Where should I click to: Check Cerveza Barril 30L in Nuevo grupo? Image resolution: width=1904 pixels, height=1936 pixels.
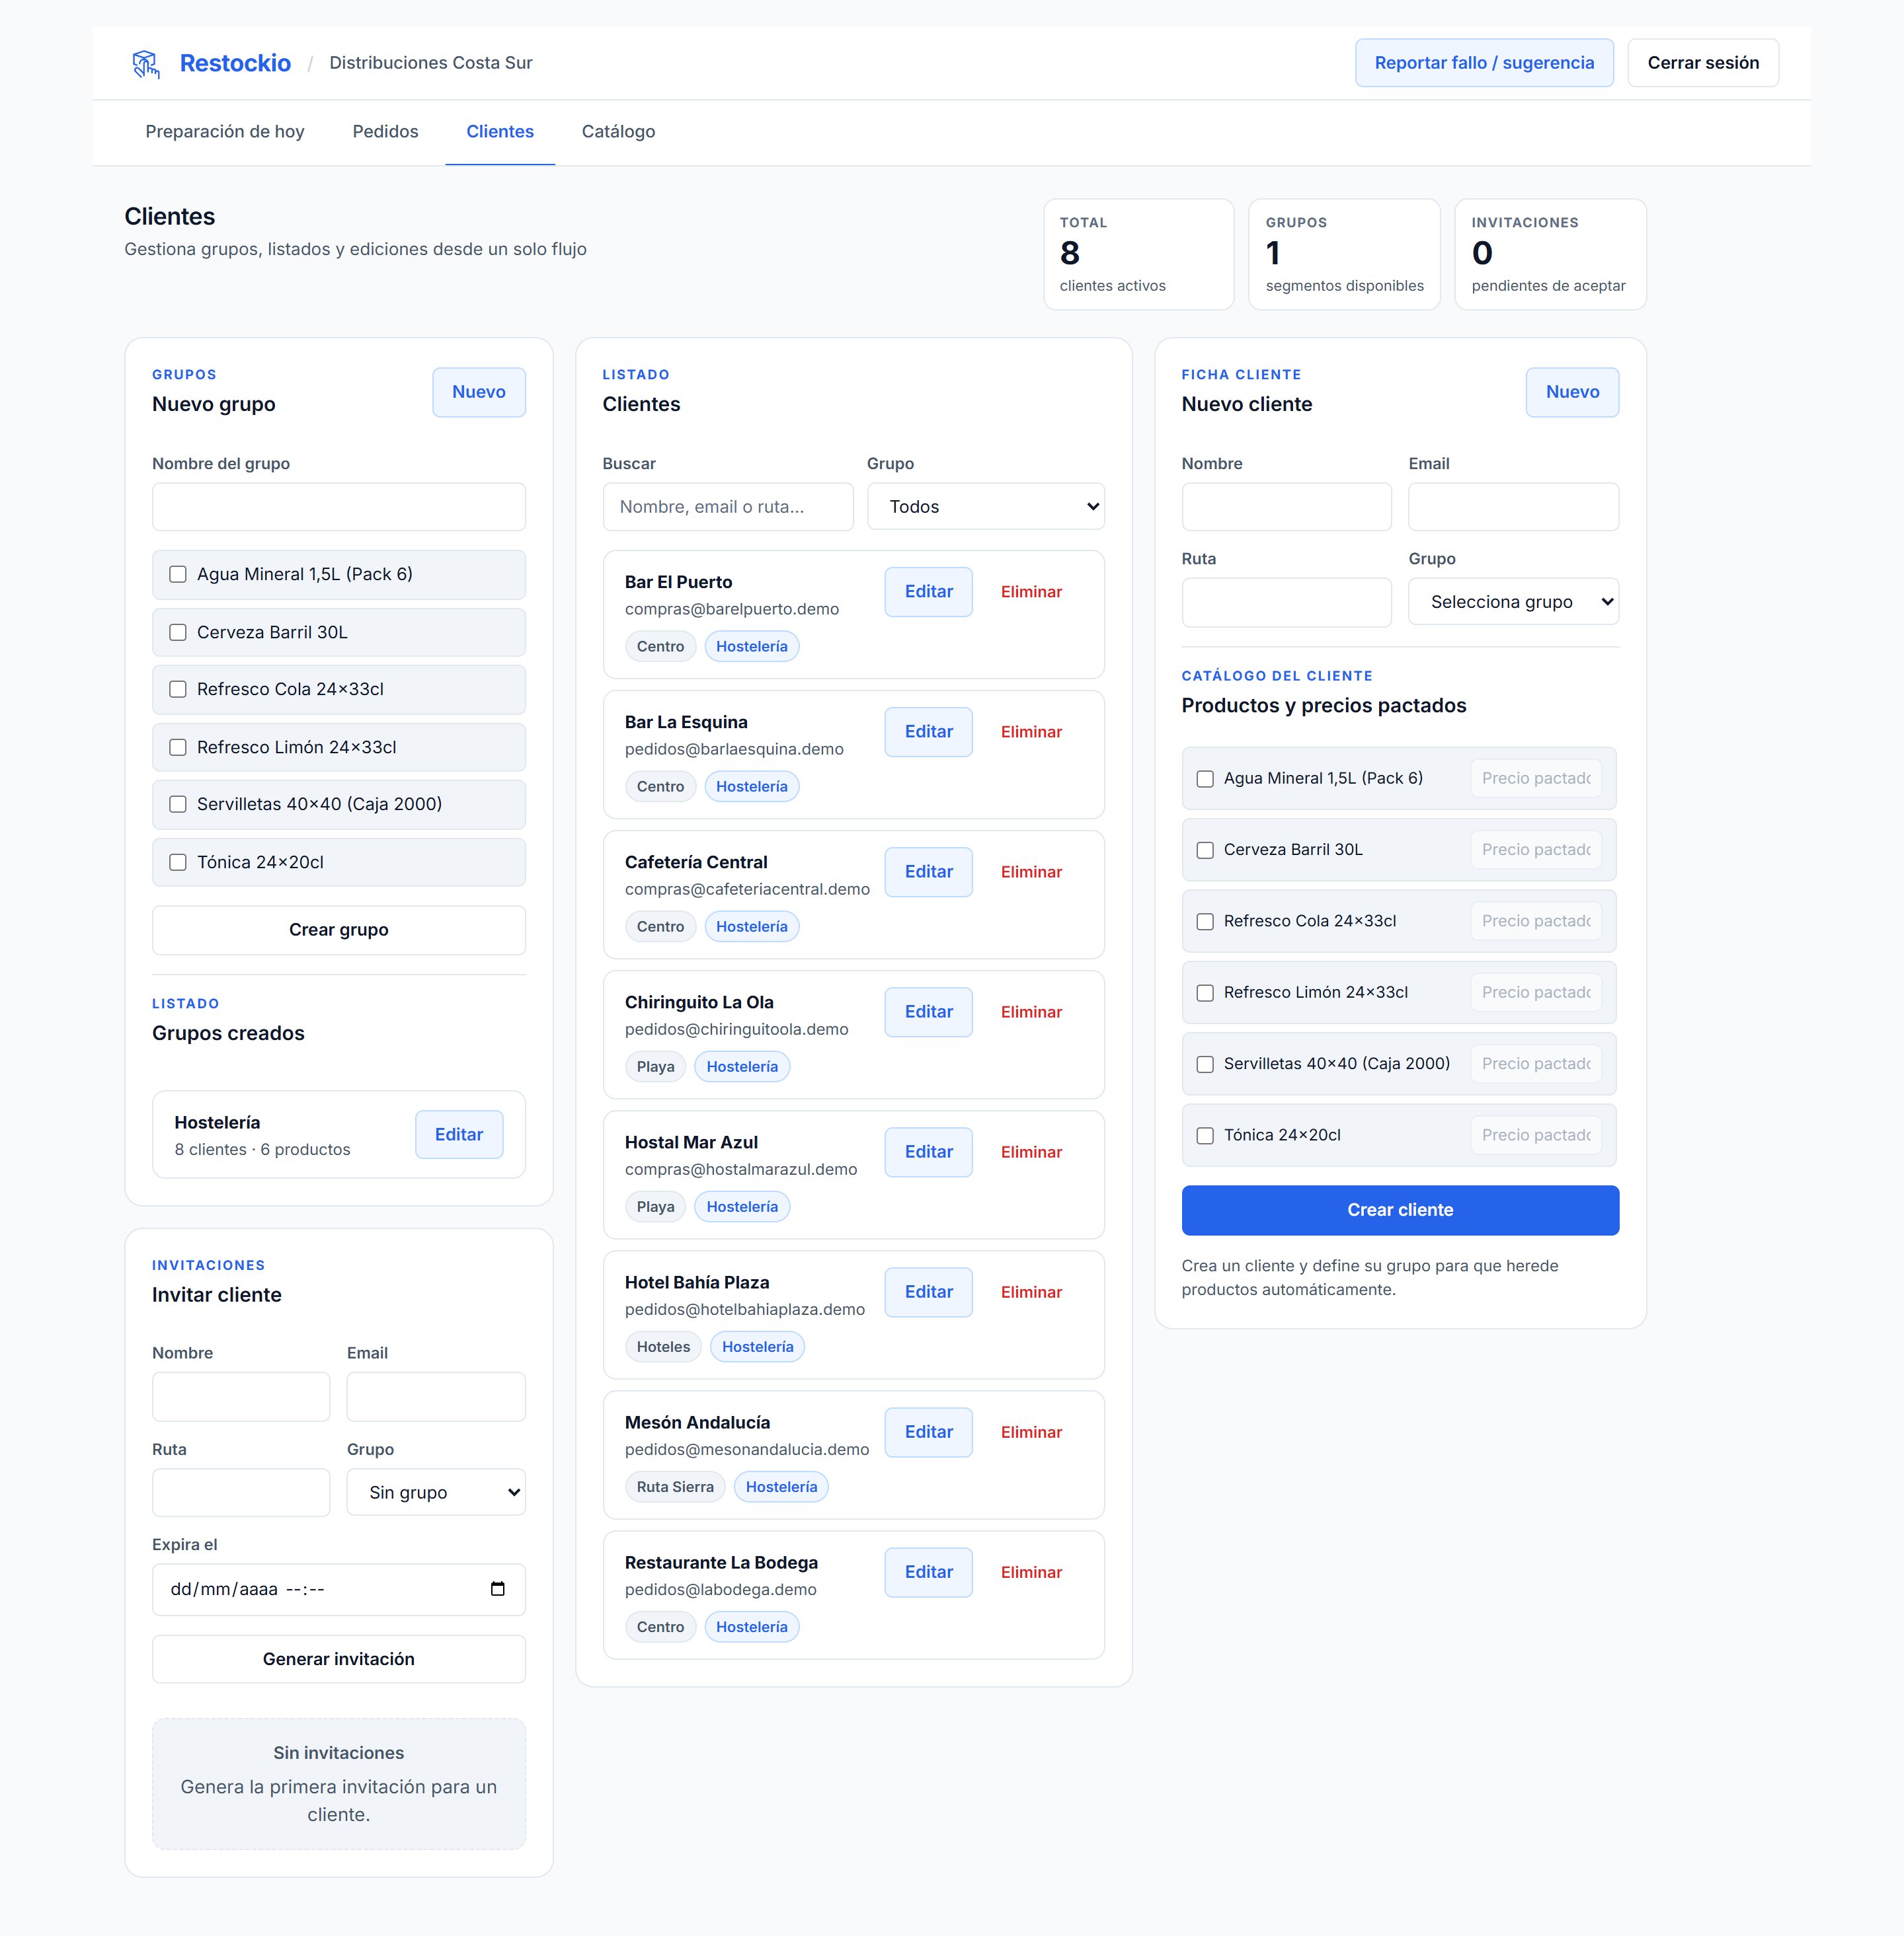(178, 632)
